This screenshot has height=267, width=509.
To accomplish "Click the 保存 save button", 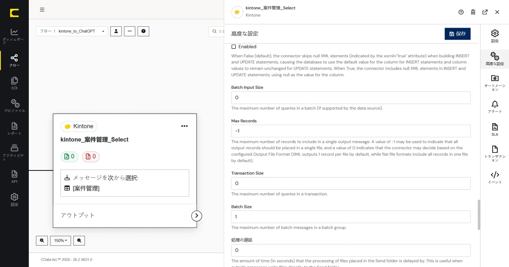I will (458, 34).
